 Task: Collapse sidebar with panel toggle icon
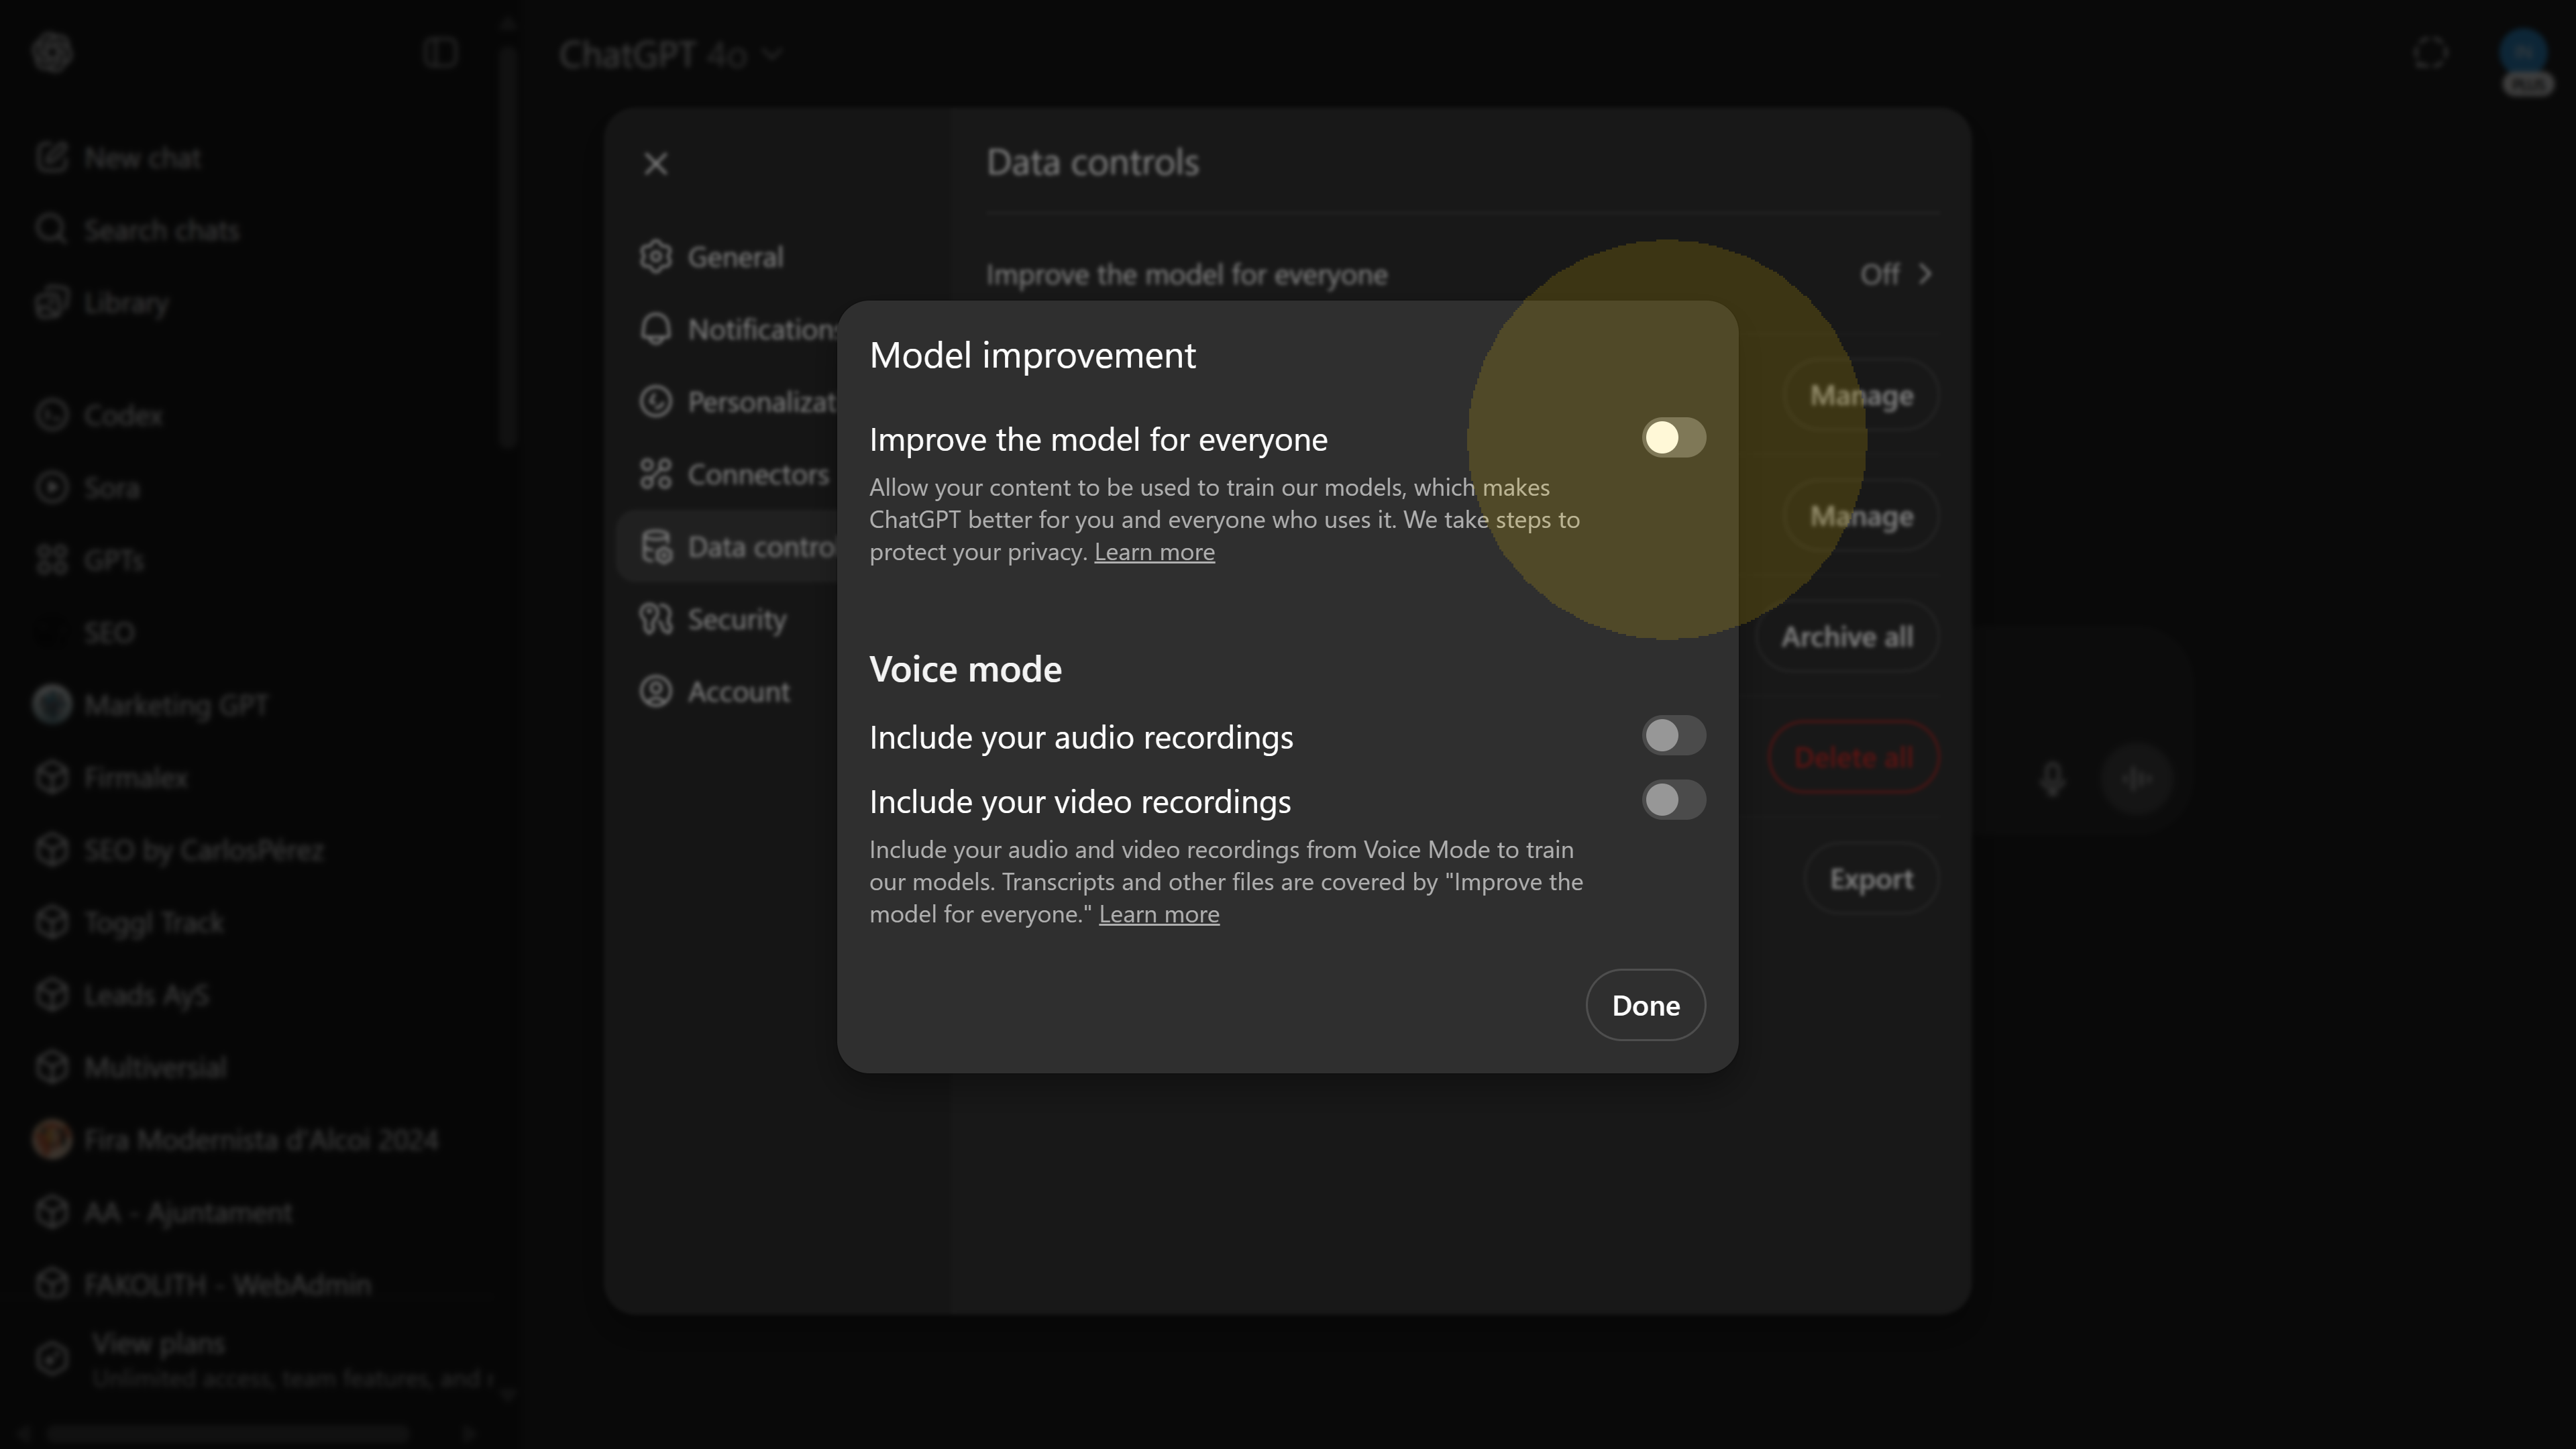[440, 52]
